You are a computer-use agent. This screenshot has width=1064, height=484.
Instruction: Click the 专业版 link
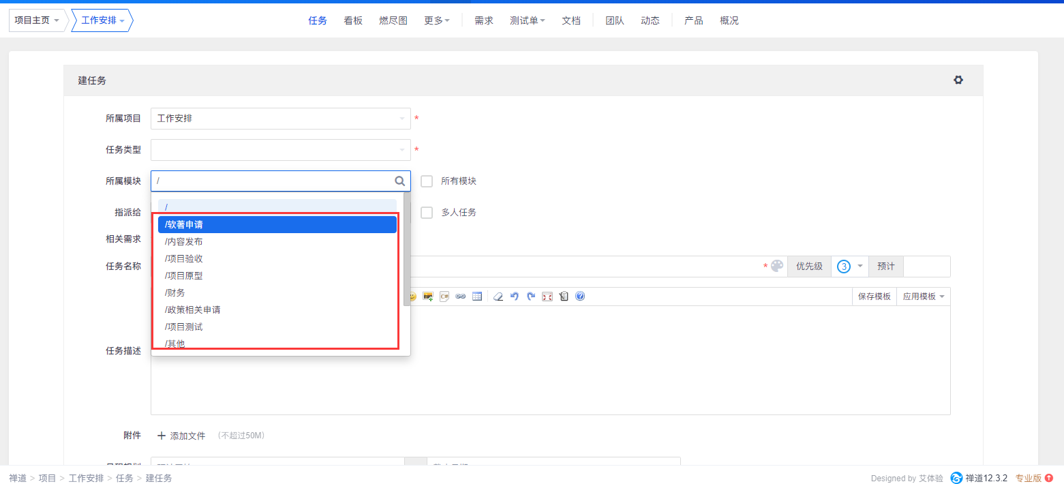[x=1029, y=478]
